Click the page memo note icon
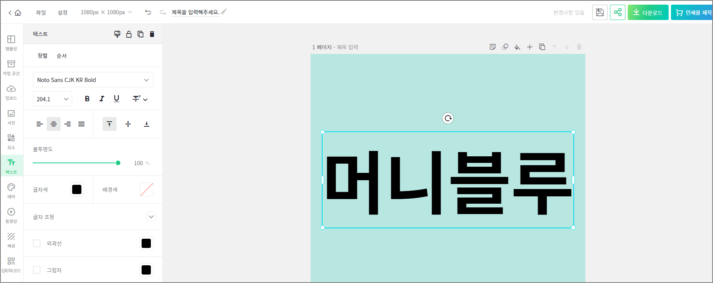 point(493,47)
